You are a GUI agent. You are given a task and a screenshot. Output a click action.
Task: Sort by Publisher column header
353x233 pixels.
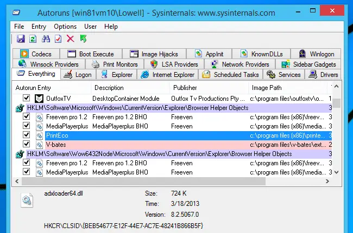coord(210,88)
